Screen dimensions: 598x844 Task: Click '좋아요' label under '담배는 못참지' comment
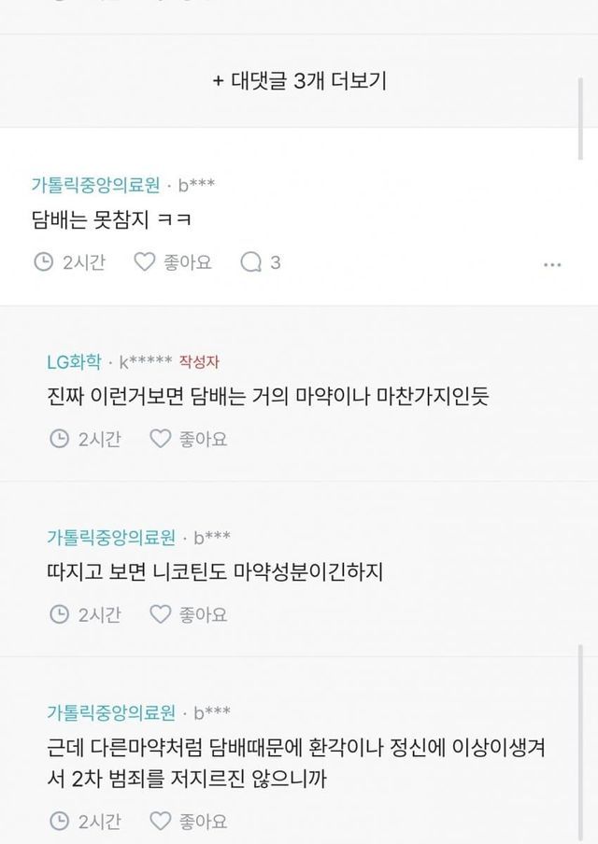(x=188, y=262)
